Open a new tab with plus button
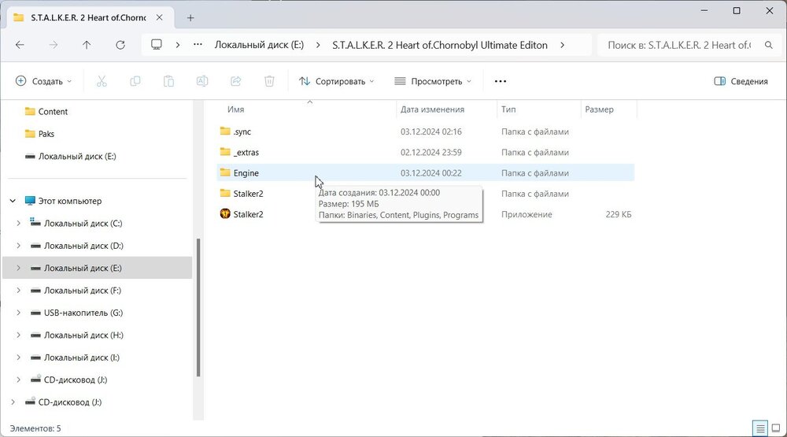Viewport: 787px width, 437px height. [190, 17]
